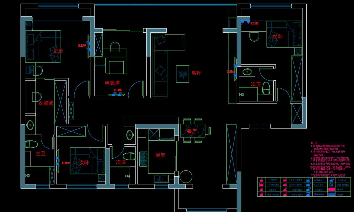Select the round table beside the kitchen
The height and width of the screenshot is (212, 354).
point(186,177)
